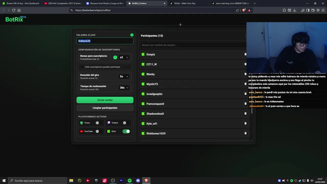Click the Limpiar participantes button
Screen dimensions: 327x184
[x=105, y=108]
